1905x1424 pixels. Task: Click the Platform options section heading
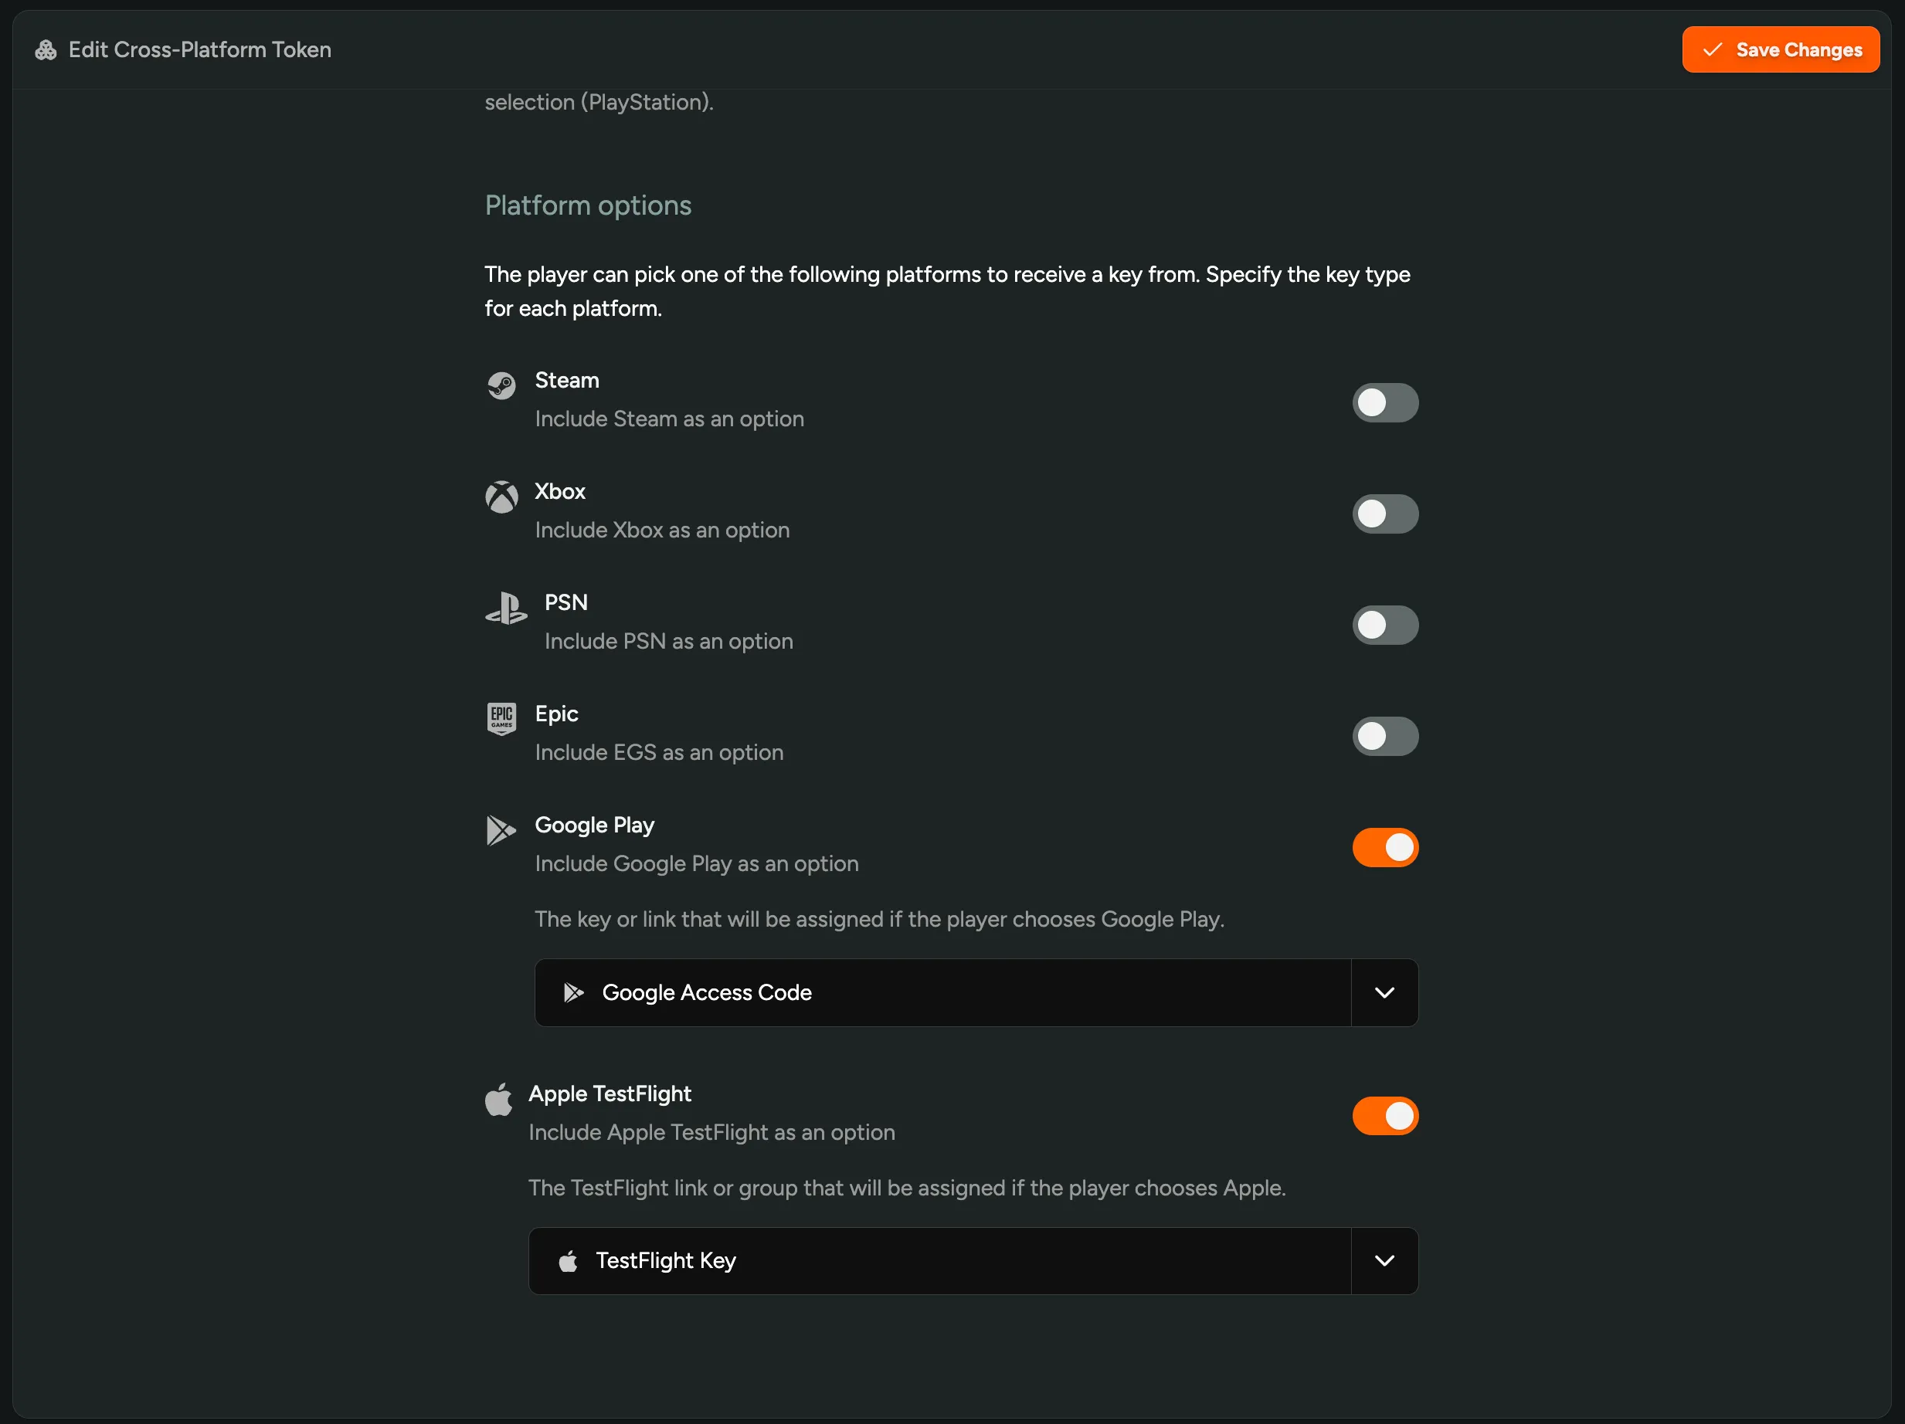tap(588, 205)
